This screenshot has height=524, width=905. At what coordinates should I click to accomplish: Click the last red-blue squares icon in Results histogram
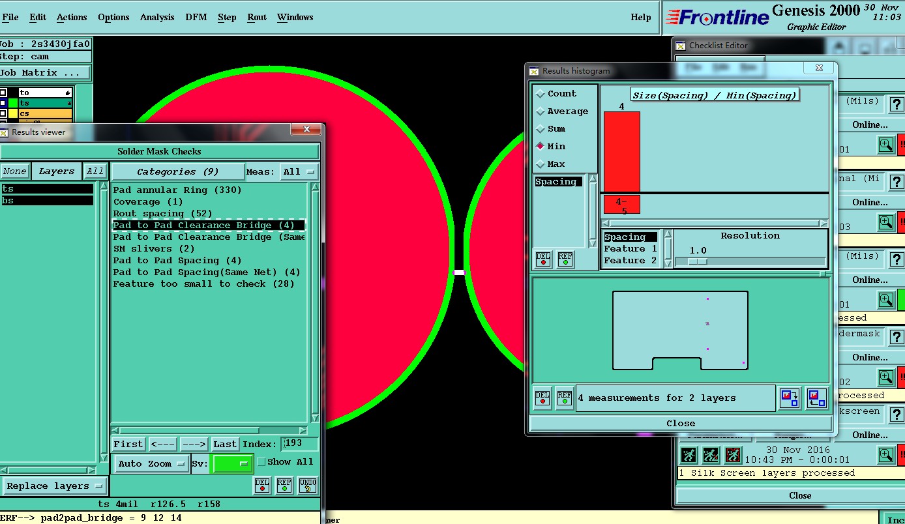point(816,398)
